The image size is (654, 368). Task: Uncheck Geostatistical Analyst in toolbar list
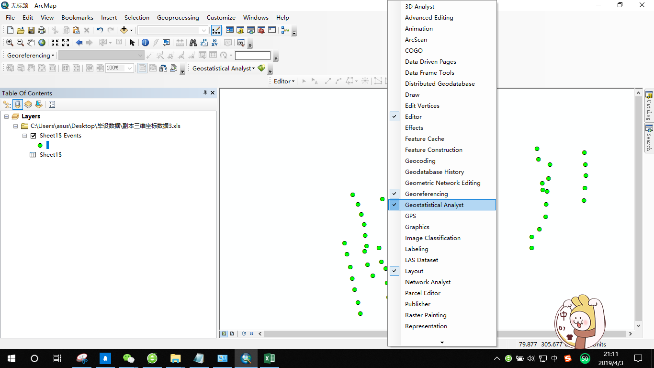click(442, 205)
